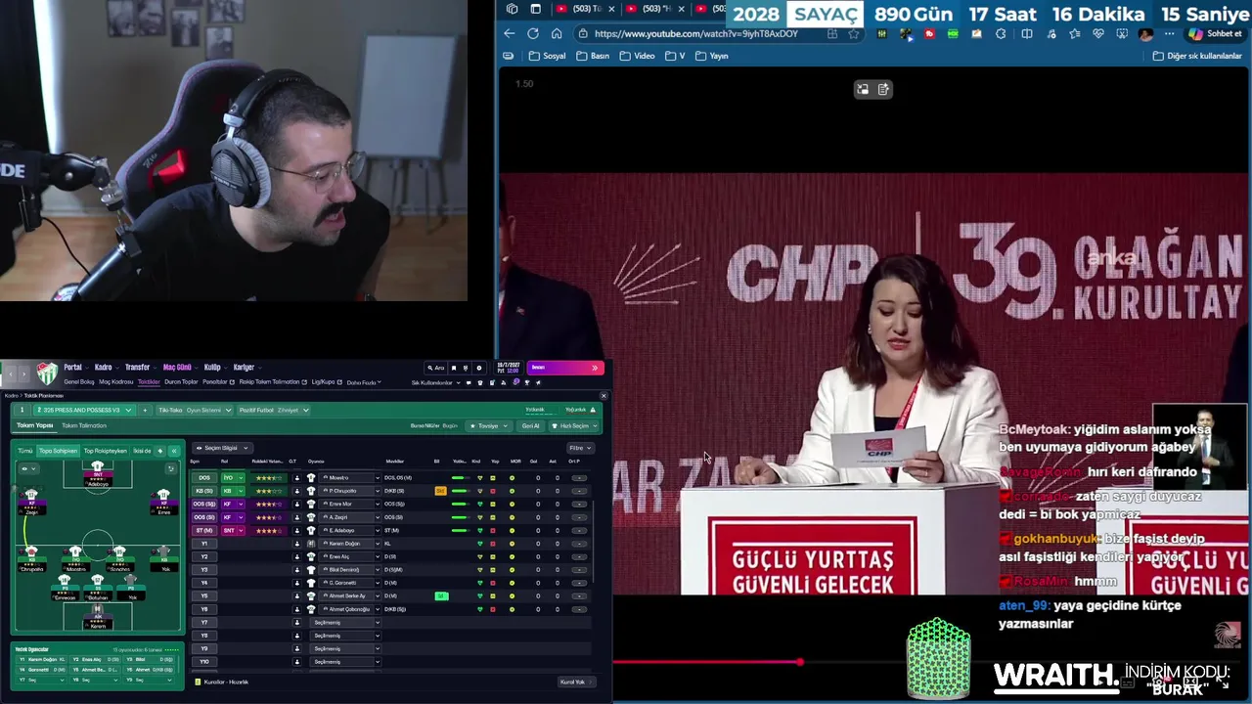Click picture-in-picture icon above the video

[863, 89]
